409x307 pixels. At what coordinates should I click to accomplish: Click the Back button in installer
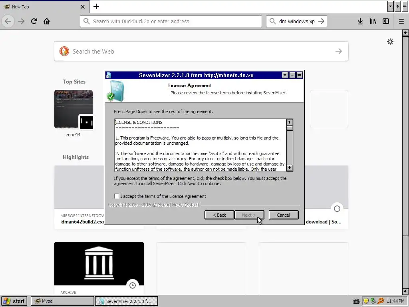point(219,215)
